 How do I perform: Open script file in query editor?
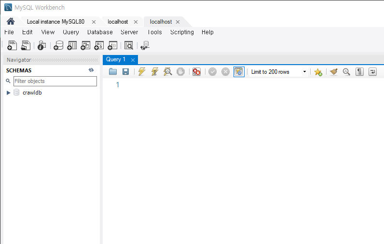[113, 72]
